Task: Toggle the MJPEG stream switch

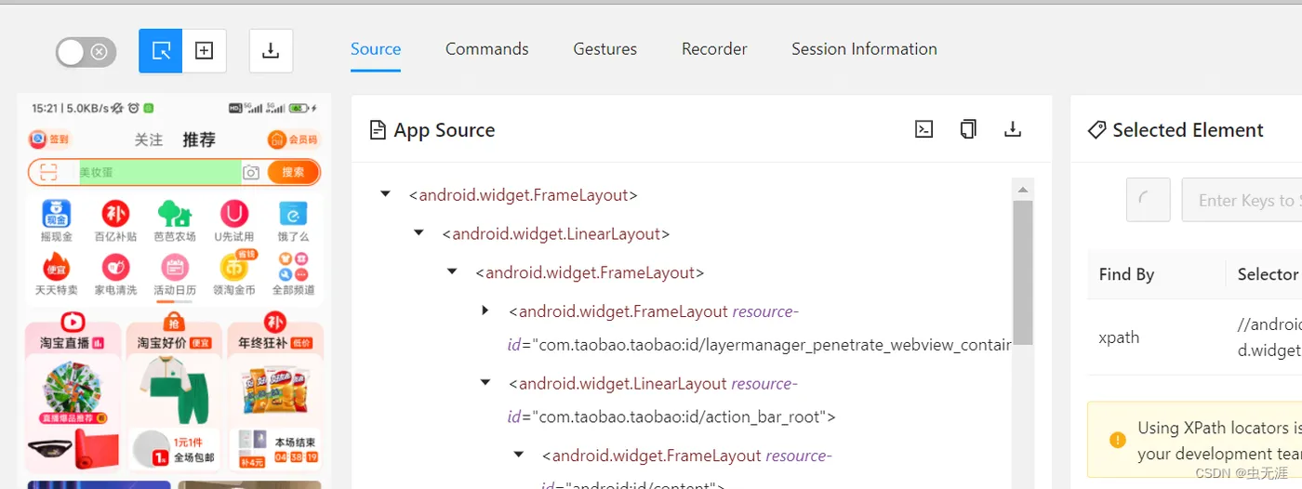Action: 86,52
